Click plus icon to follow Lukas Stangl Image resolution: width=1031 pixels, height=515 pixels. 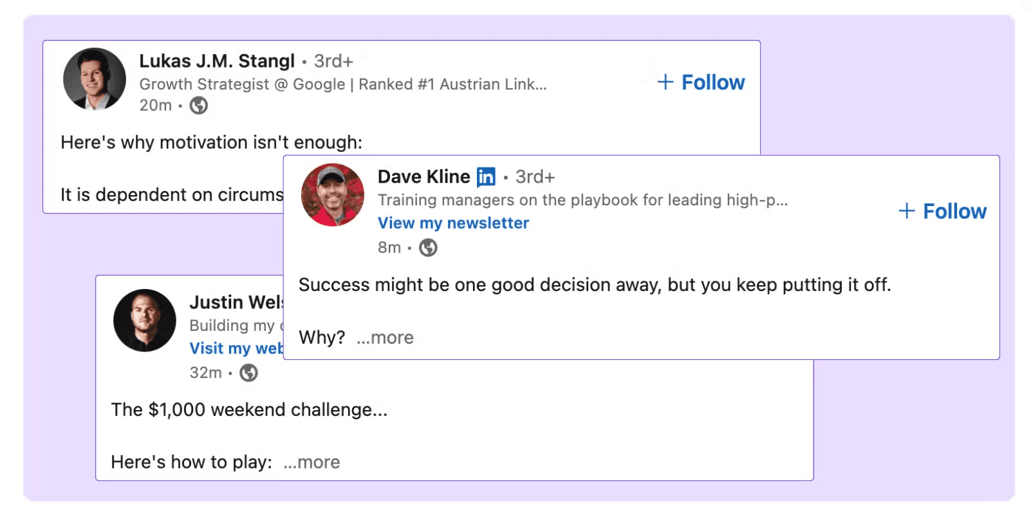click(x=665, y=82)
